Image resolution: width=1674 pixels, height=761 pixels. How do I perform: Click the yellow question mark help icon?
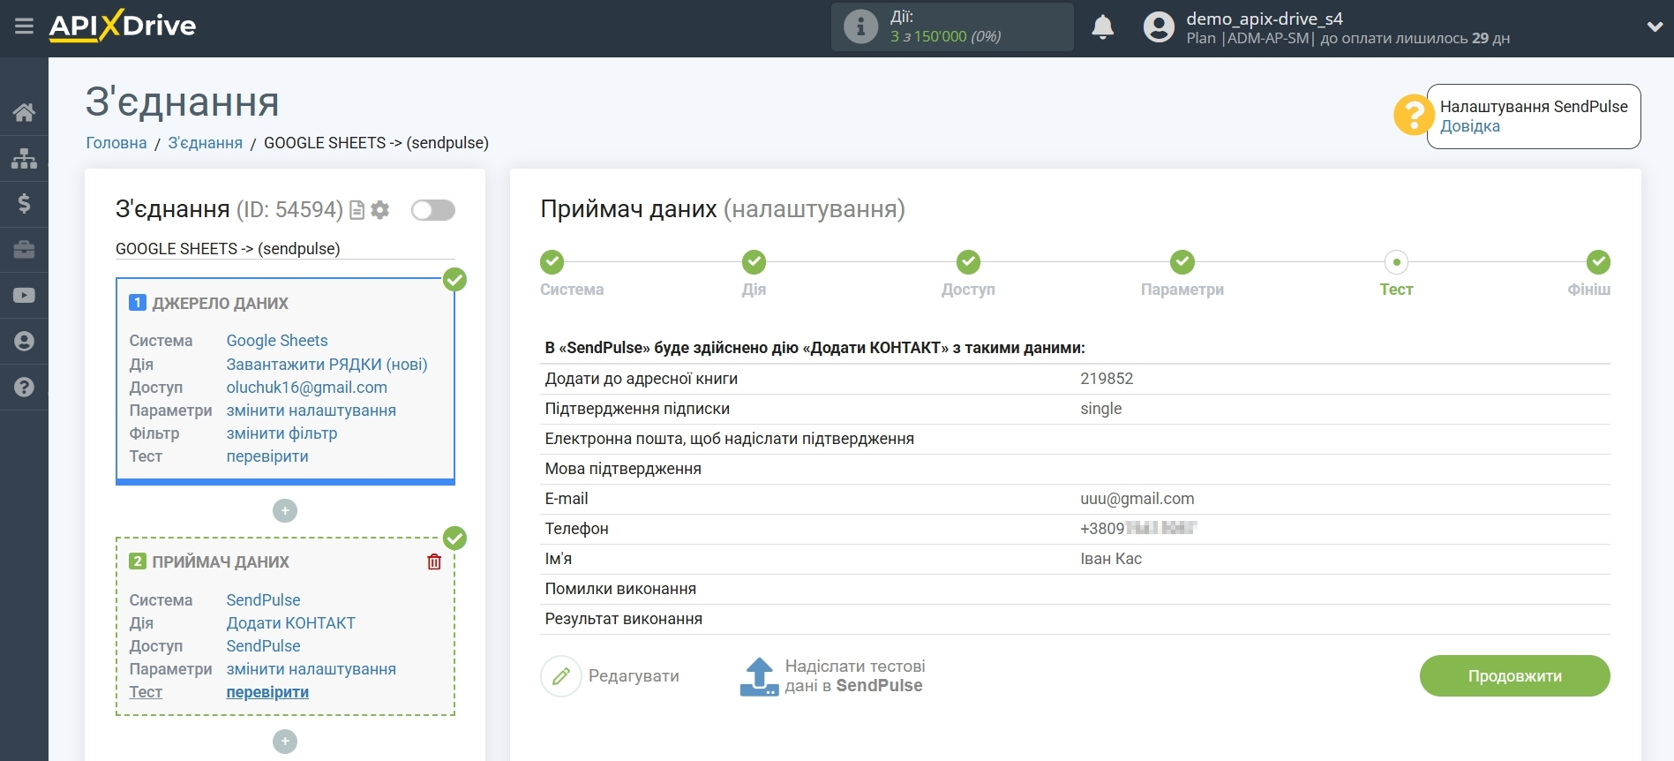pyautogui.click(x=1414, y=115)
